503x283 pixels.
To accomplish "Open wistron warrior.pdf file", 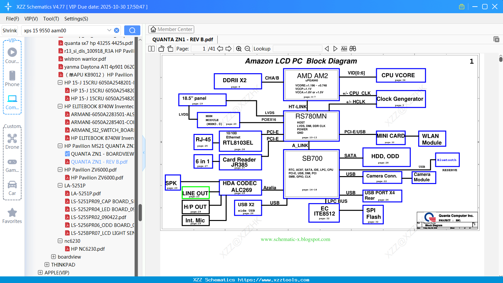I will click(85, 59).
